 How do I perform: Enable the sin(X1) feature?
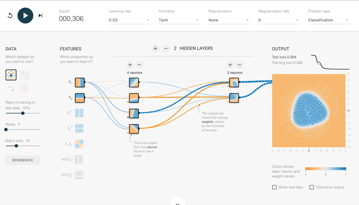click(x=79, y=159)
